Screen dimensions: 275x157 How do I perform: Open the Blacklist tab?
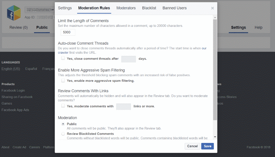(149, 8)
